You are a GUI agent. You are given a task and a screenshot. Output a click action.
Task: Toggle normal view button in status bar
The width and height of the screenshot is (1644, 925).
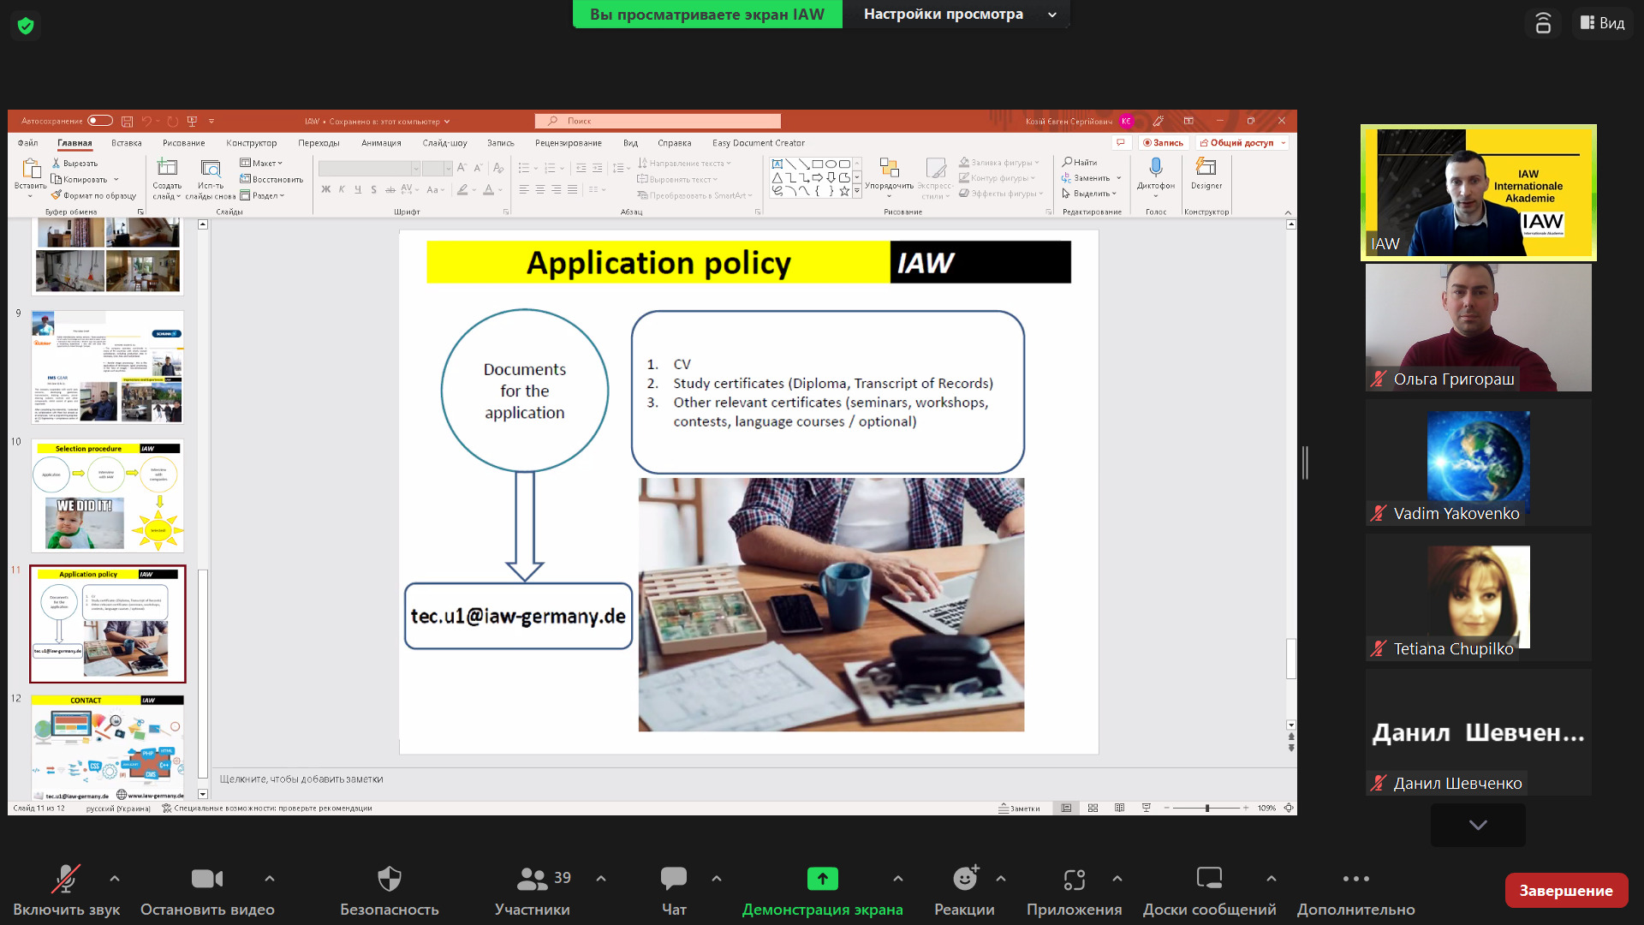1067,808
